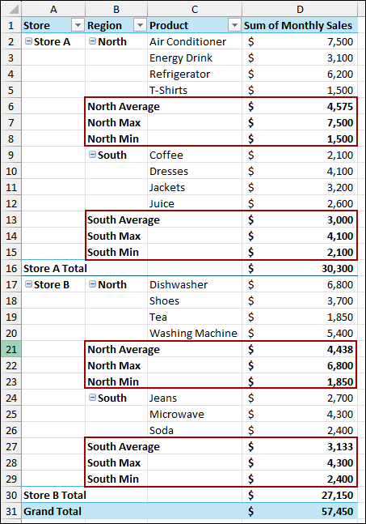Click North Max in row 22
The height and width of the screenshot is (524, 366).
click(x=114, y=365)
